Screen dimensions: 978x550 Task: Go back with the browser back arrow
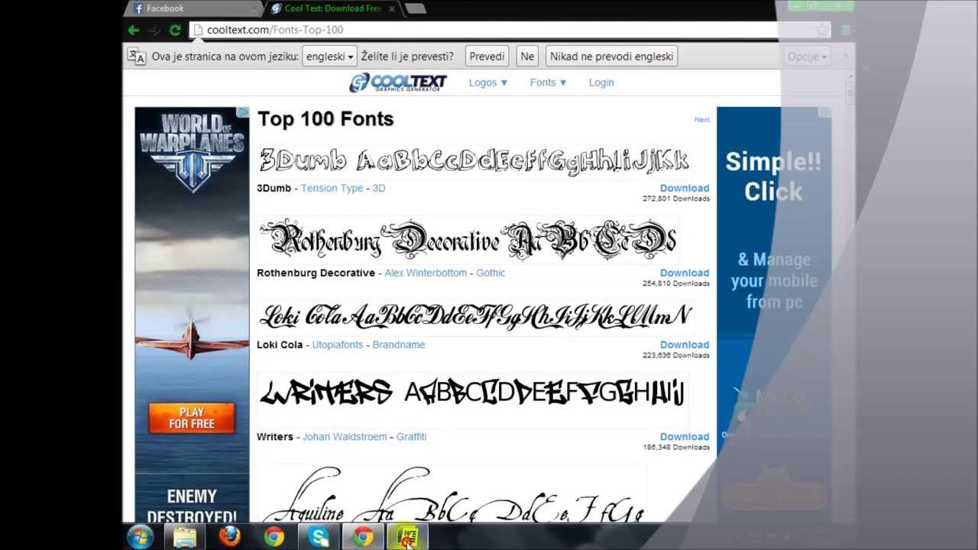(x=134, y=30)
